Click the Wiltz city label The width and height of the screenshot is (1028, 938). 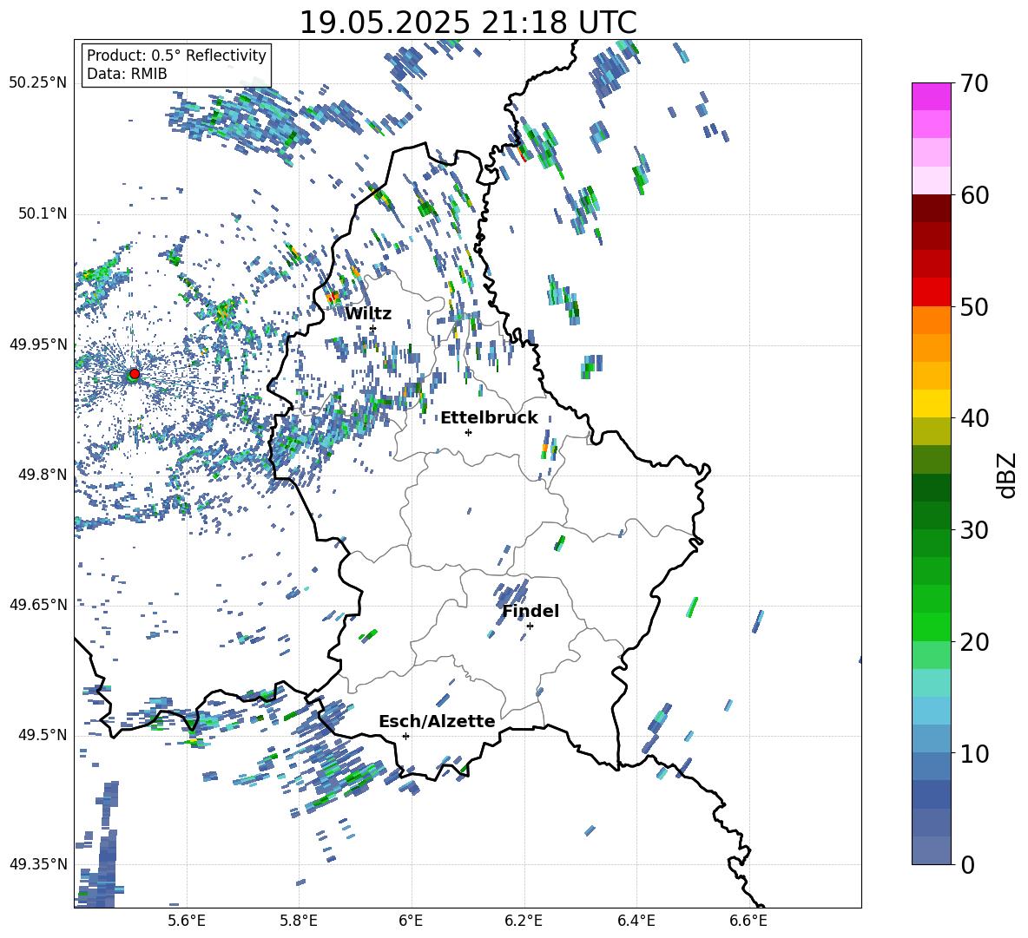pyautogui.click(x=368, y=314)
